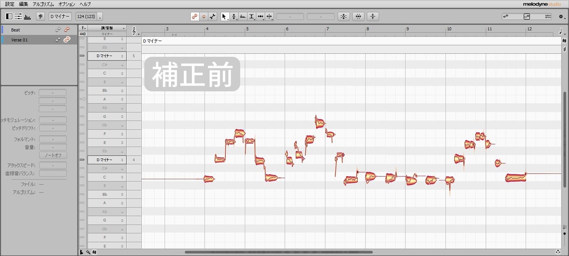Open the stepper on the C row below D マイナー 5

coord(122,73)
